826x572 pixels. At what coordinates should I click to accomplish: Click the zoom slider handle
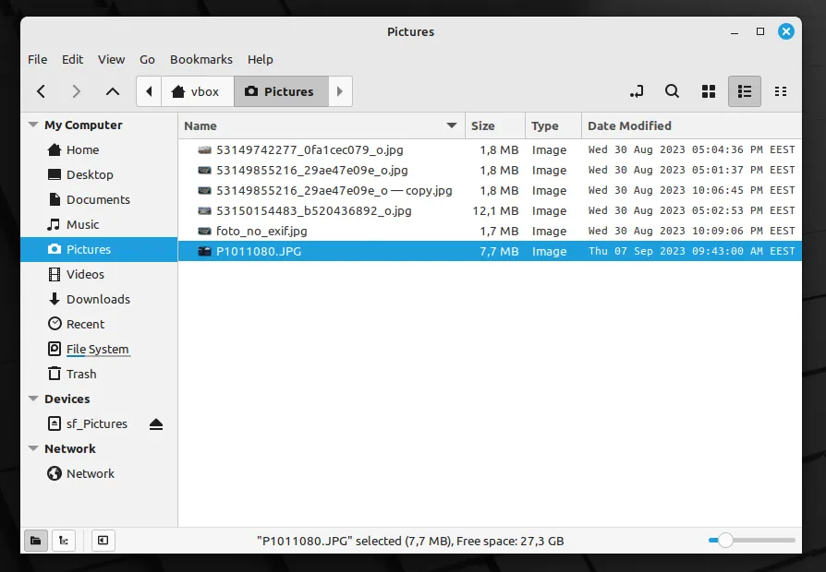(725, 541)
